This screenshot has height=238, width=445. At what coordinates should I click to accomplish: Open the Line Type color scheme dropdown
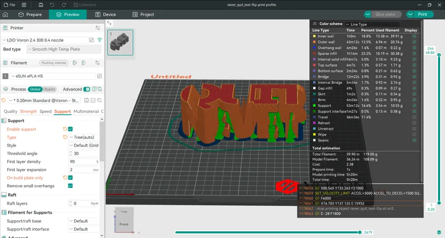pyautogui.click(x=372, y=24)
